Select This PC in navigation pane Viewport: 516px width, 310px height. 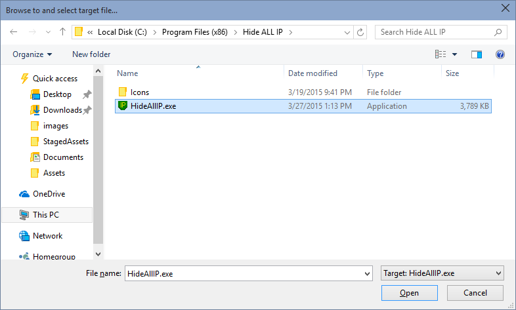click(x=46, y=215)
